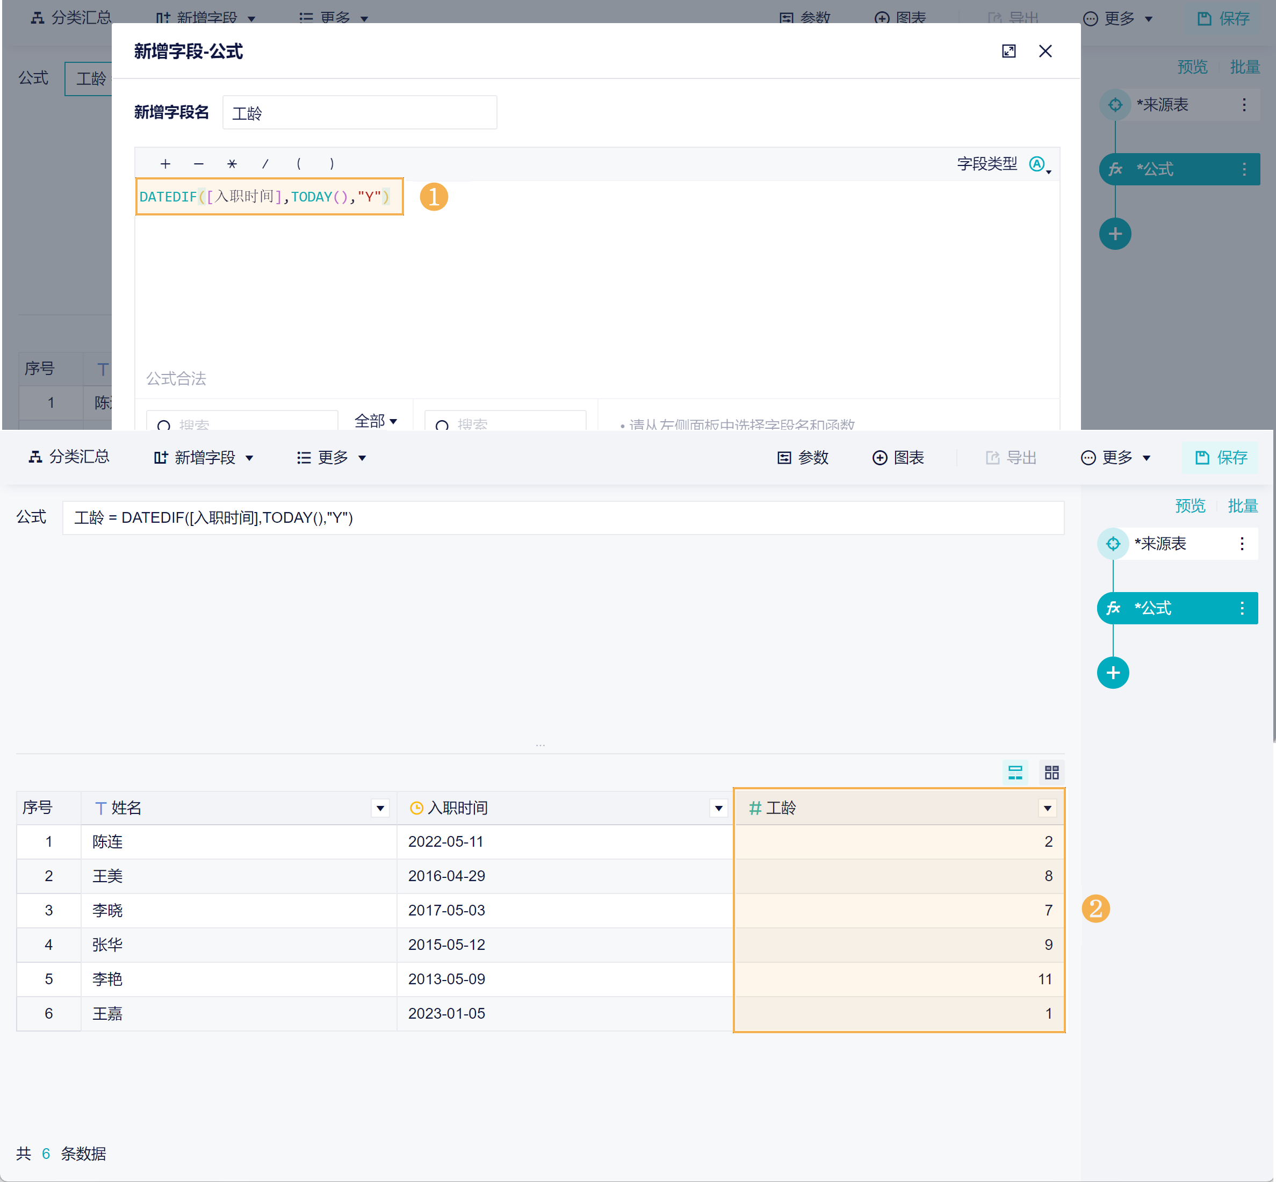Viewport: 1276px width, 1182px height.
Task: Open the lower 分类汇总 toolbar item
Action: (69, 457)
